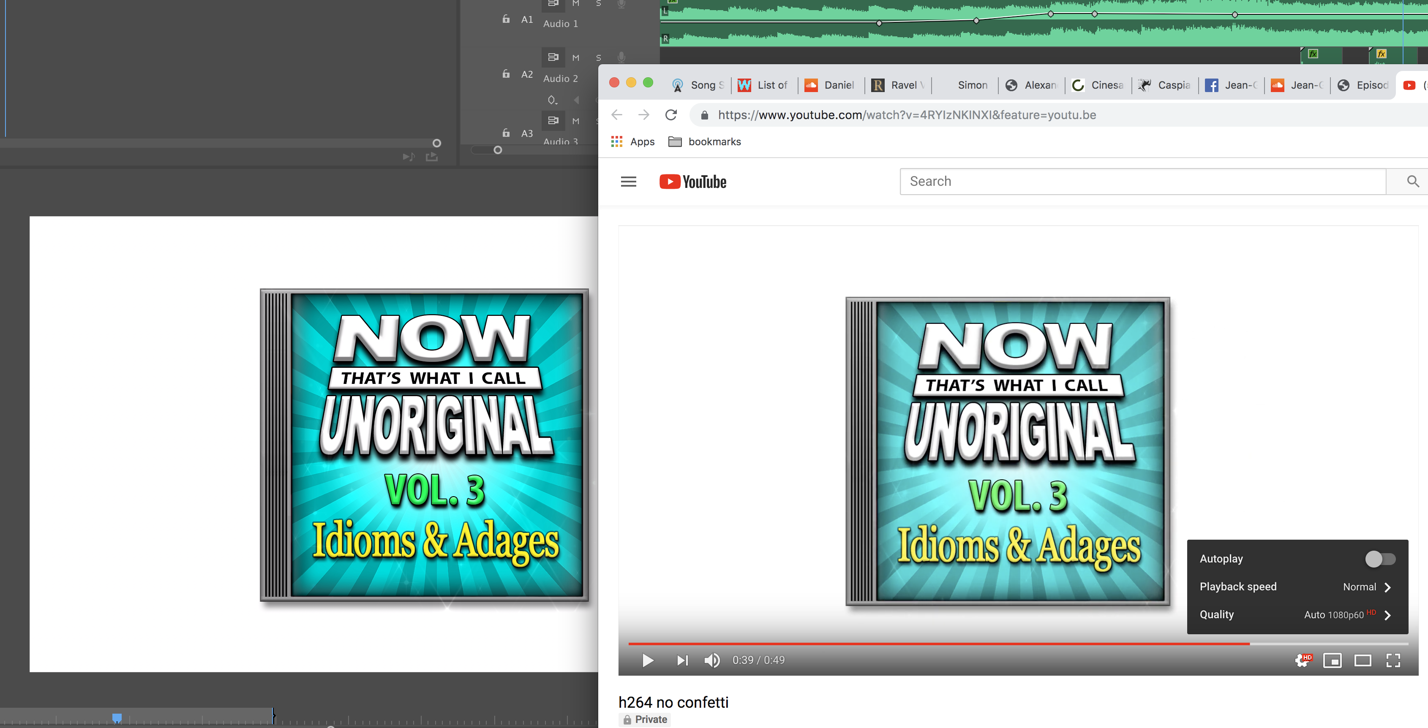Click the export frame icon in Premiere panel
The image size is (1428, 728).
432,157
